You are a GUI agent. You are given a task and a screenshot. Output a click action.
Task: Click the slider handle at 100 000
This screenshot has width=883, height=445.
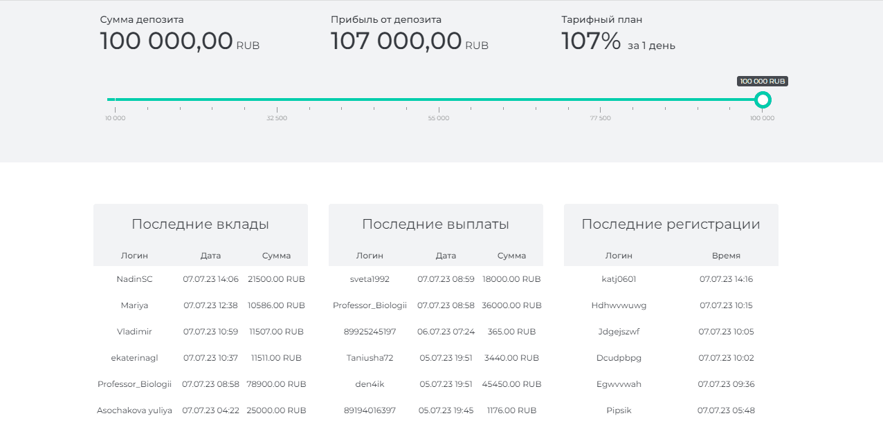click(763, 100)
